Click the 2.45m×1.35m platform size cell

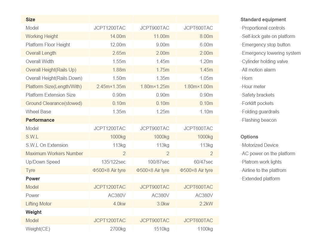[111, 86]
